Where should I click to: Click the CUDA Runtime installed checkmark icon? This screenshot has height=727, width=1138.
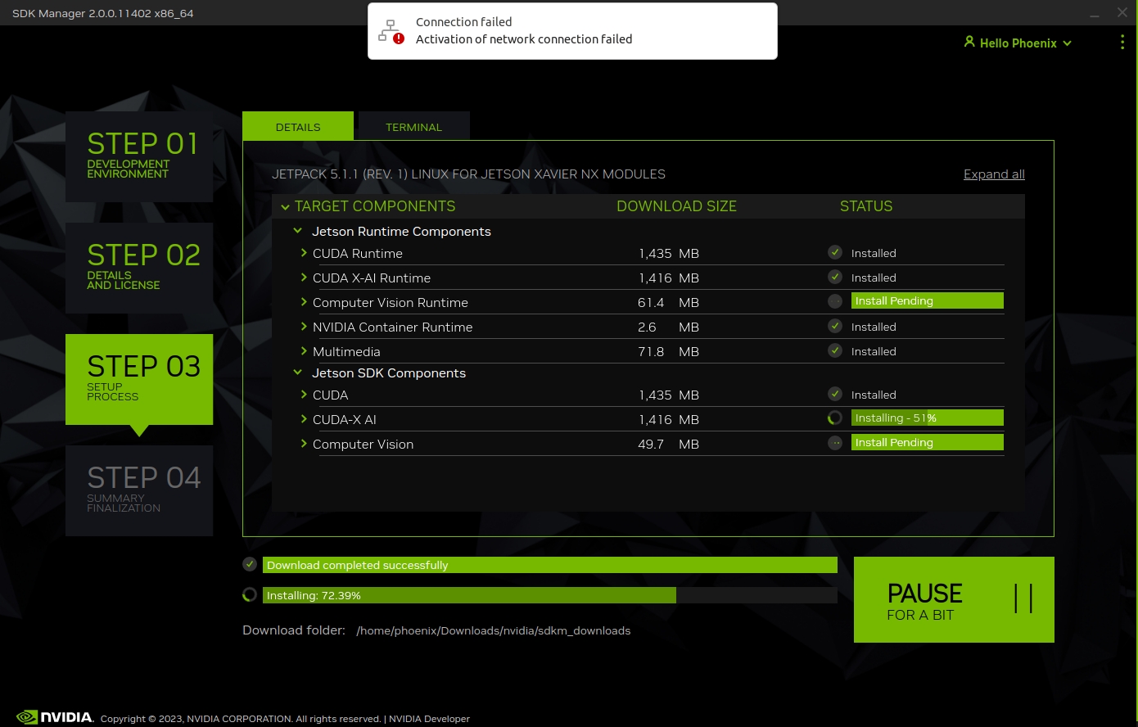(835, 252)
